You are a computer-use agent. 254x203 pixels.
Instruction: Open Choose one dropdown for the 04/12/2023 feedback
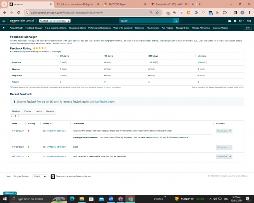(224, 157)
